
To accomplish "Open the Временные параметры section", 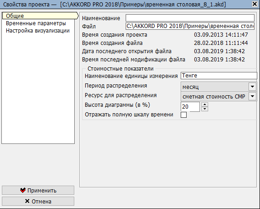I will click(x=36, y=23).
